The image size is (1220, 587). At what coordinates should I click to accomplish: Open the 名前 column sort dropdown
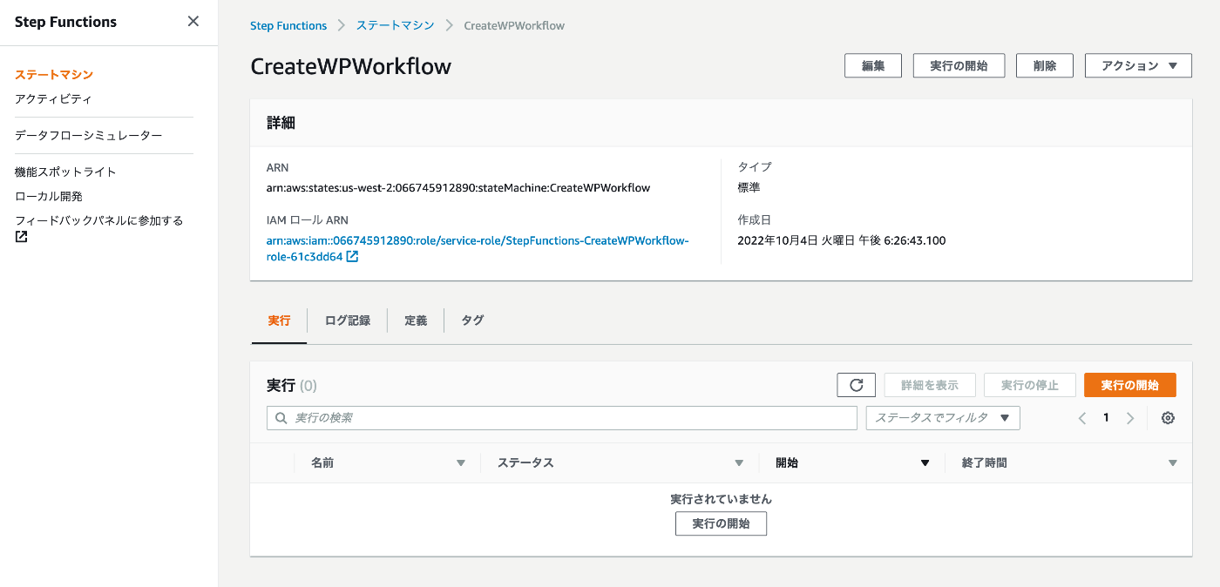461,462
